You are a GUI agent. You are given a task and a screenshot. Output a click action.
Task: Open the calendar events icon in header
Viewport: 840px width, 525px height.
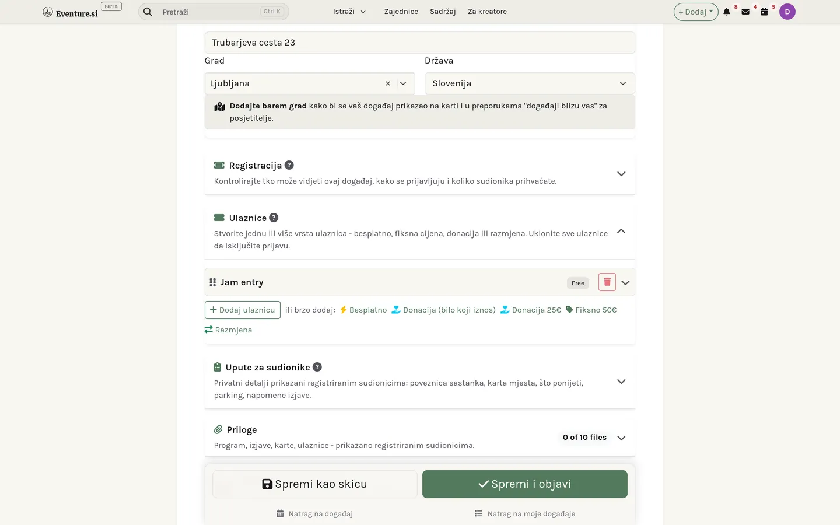[764, 12]
